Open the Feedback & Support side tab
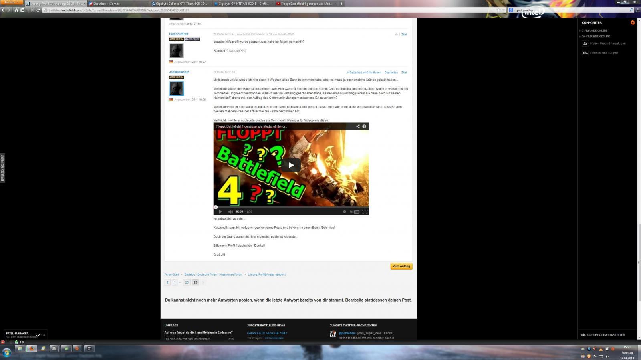 pos(2,168)
